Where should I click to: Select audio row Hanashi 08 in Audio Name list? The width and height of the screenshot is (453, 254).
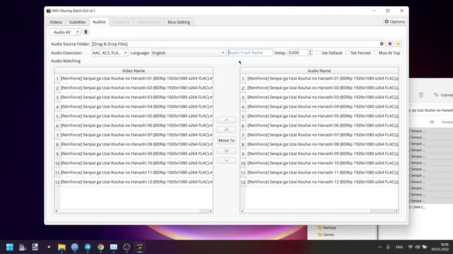[x=322, y=144]
